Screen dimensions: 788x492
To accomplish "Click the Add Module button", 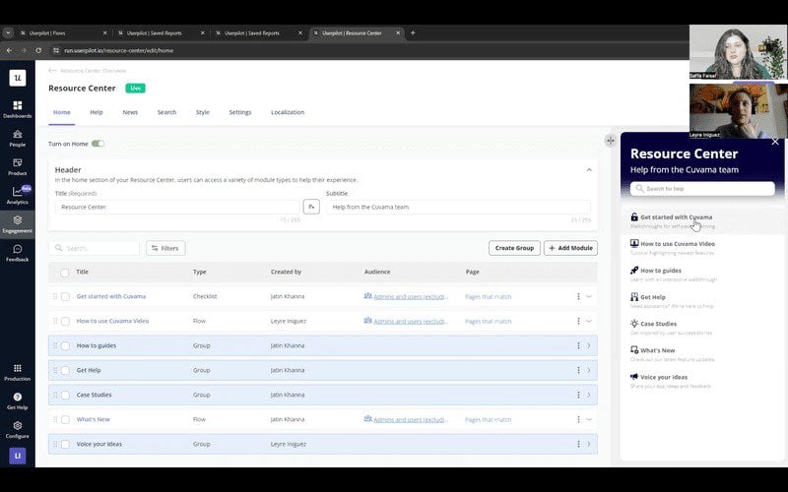I will coord(570,248).
